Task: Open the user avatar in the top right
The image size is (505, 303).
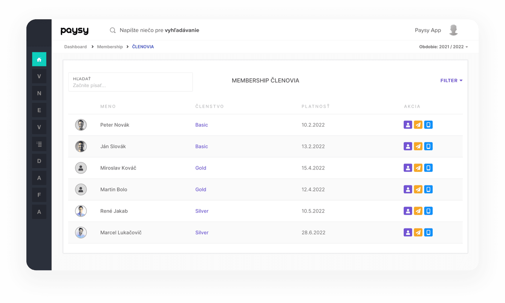Action: click(453, 30)
